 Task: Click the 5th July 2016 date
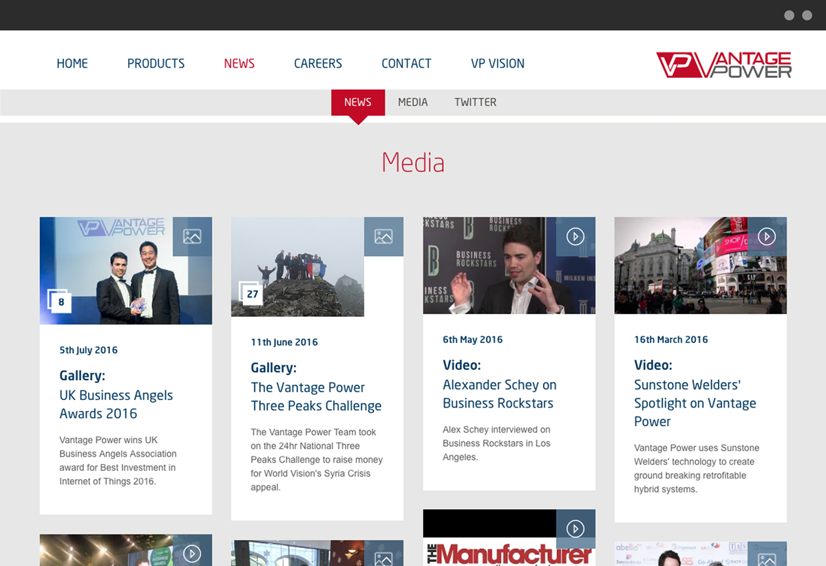pyautogui.click(x=88, y=350)
